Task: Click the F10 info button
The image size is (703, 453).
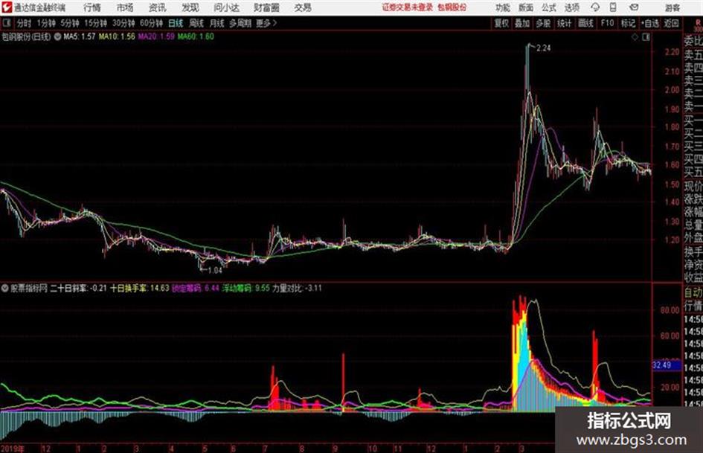Action: coord(607,23)
